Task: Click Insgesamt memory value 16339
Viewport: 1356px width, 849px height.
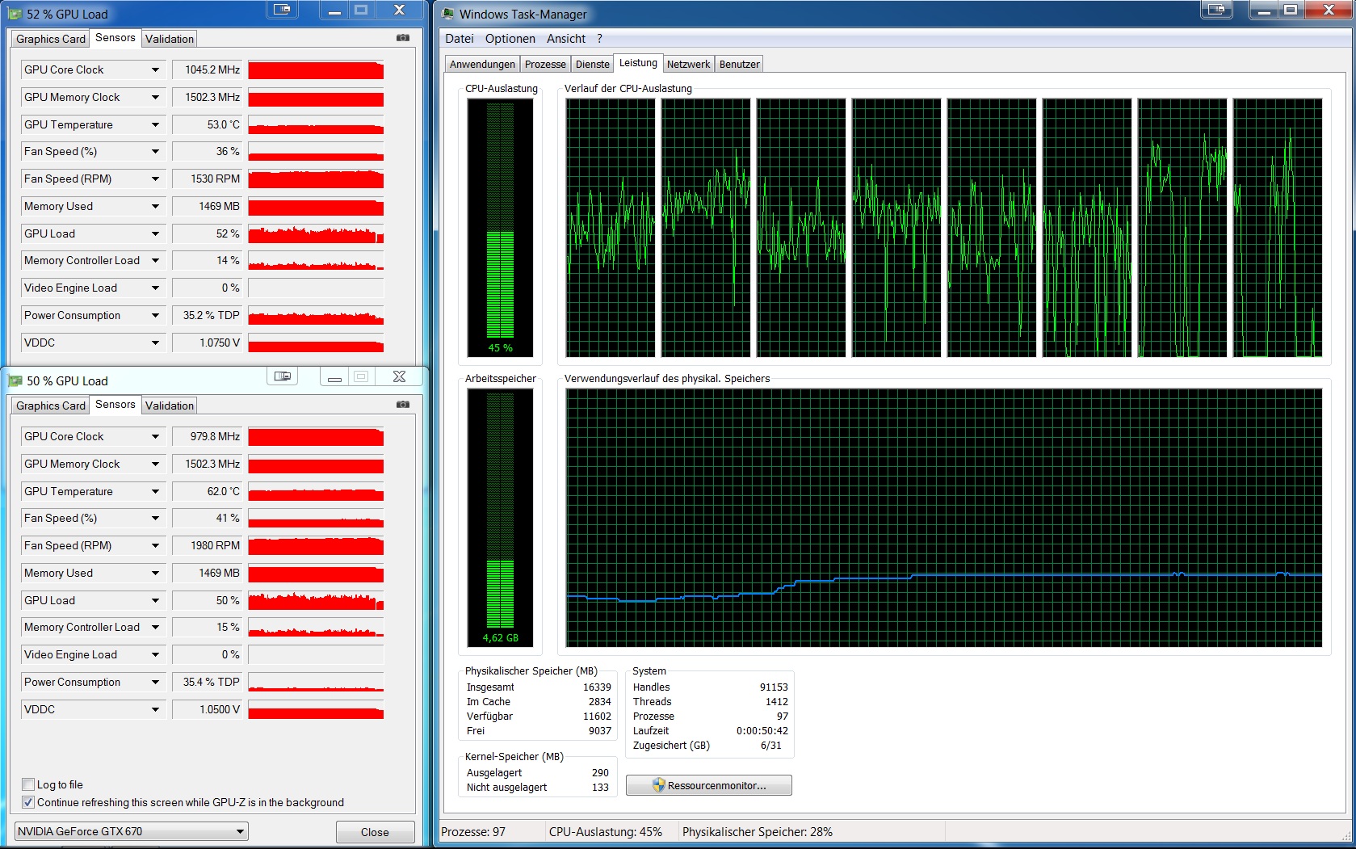Action: click(597, 687)
